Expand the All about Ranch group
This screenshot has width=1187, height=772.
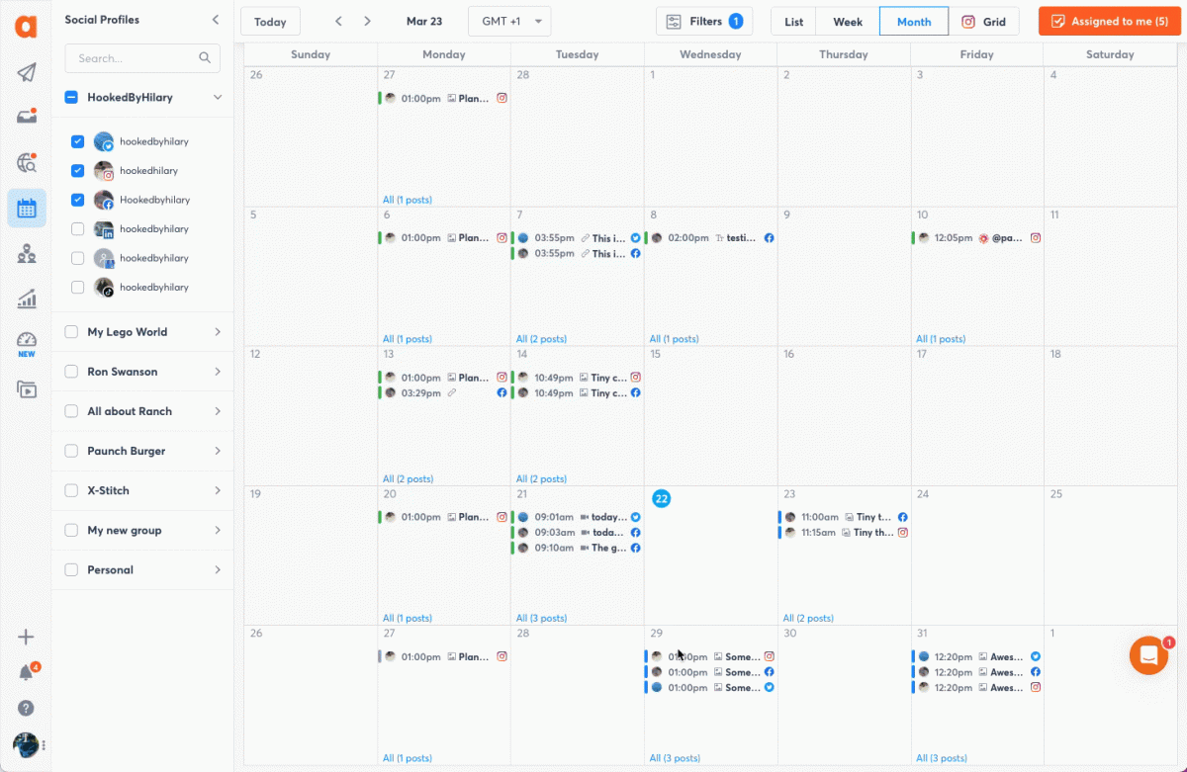tap(218, 411)
